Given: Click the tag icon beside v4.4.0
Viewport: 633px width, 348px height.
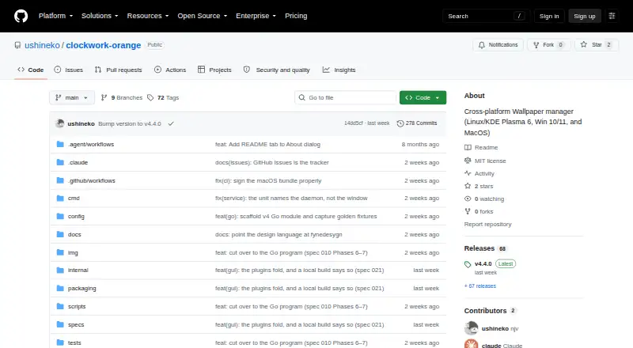Looking at the screenshot, I should pos(468,264).
